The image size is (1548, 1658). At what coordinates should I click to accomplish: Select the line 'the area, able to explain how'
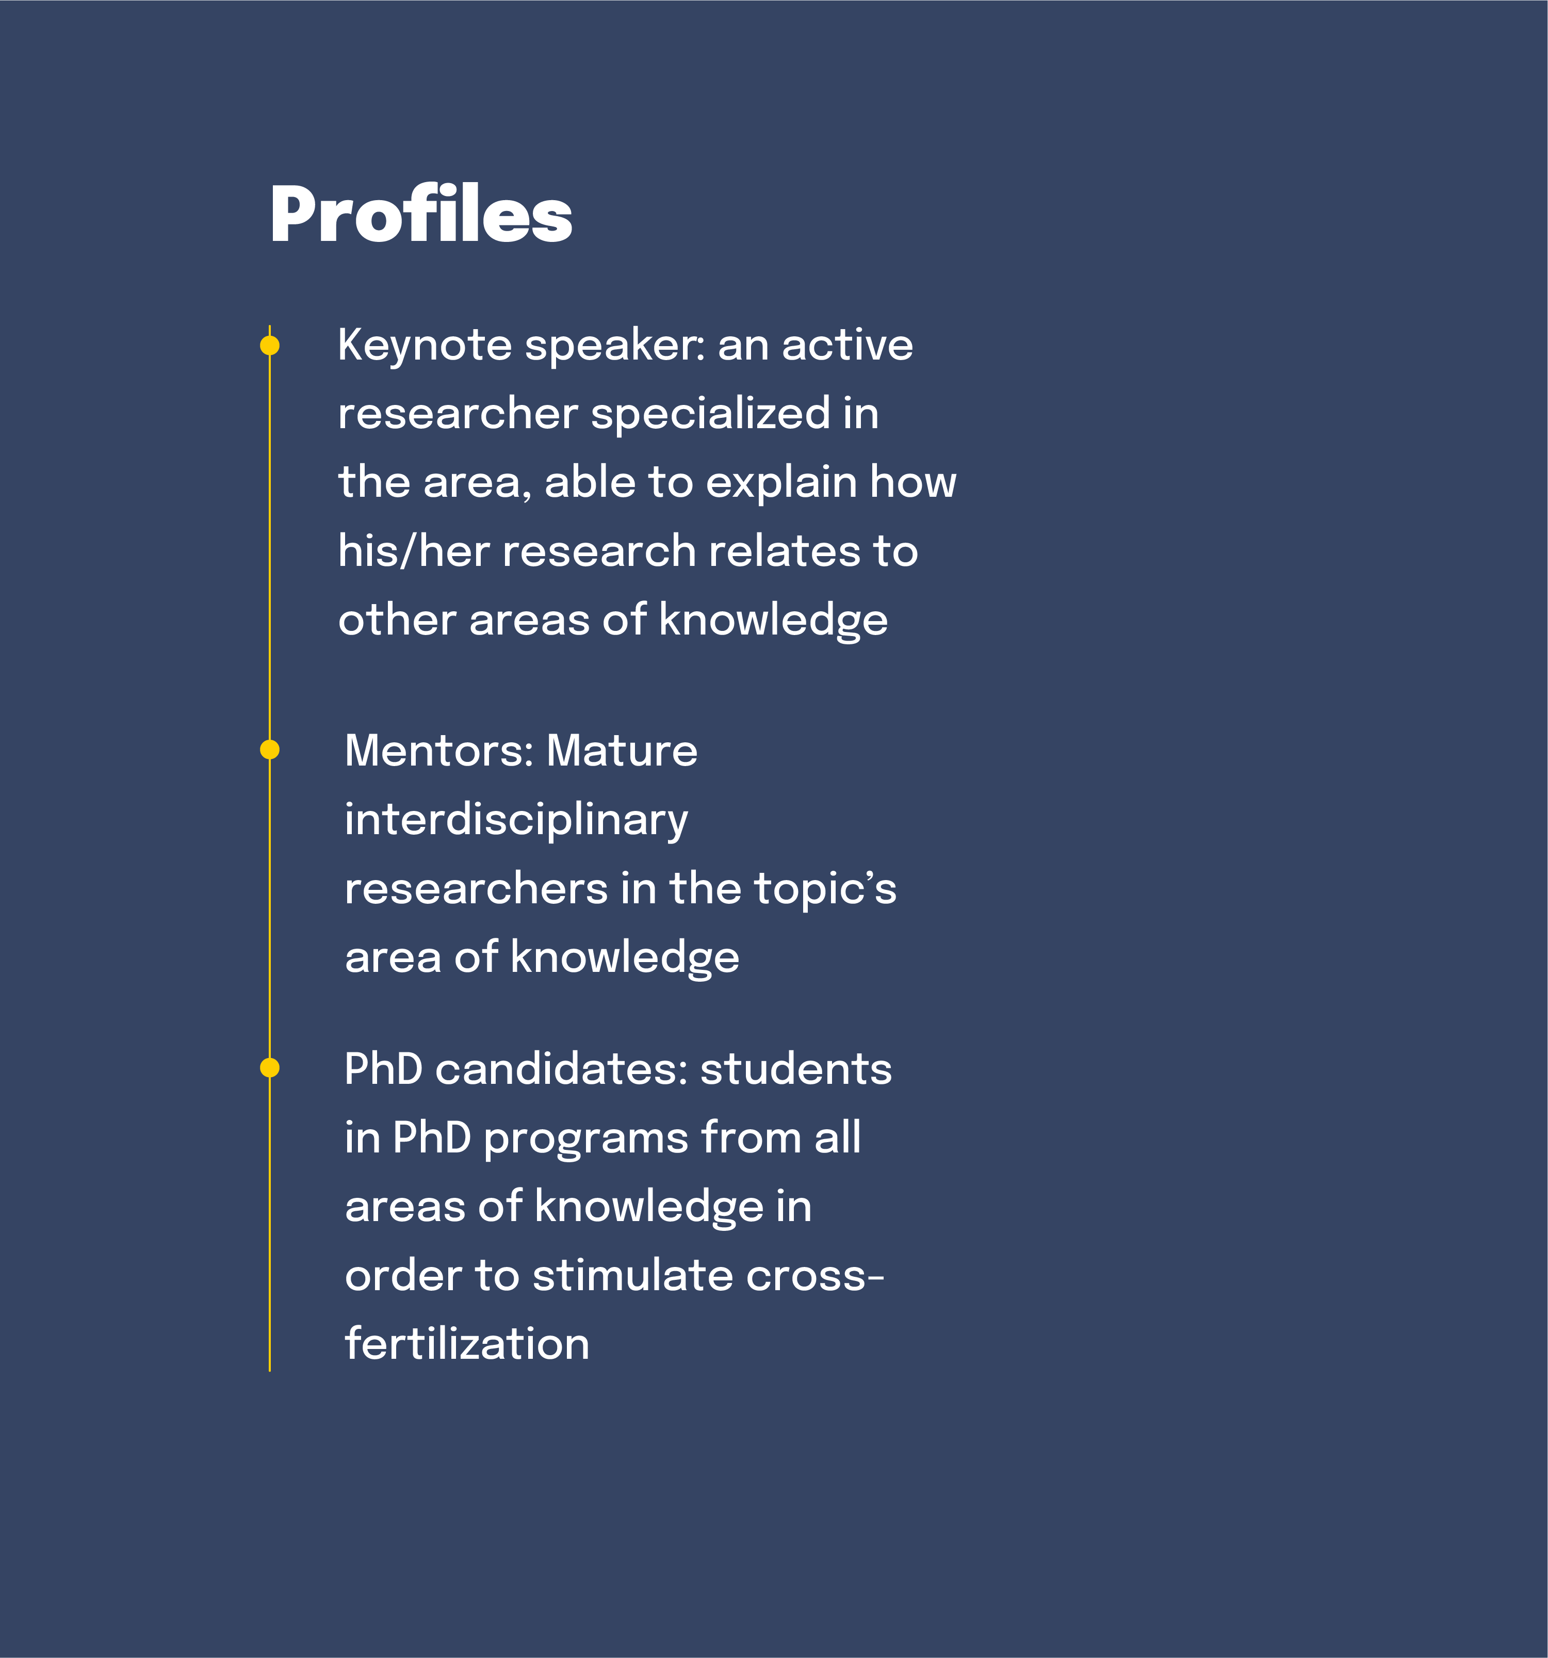click(x=647, y=483)
